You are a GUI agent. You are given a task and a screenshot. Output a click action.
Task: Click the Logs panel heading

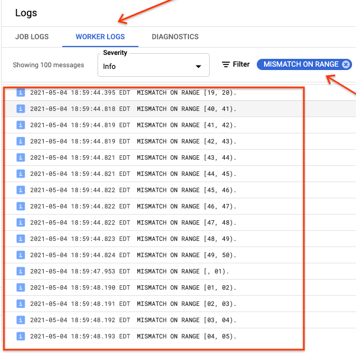[26, 13]
